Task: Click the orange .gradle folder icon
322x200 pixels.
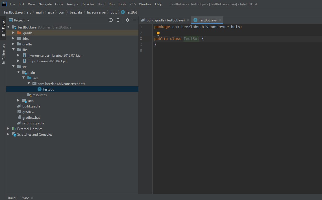Action: (x=19, y=33)
